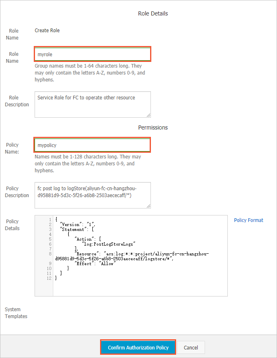Click the "Role Details" heading
This screenshot has width=277, height=358.
153,13
